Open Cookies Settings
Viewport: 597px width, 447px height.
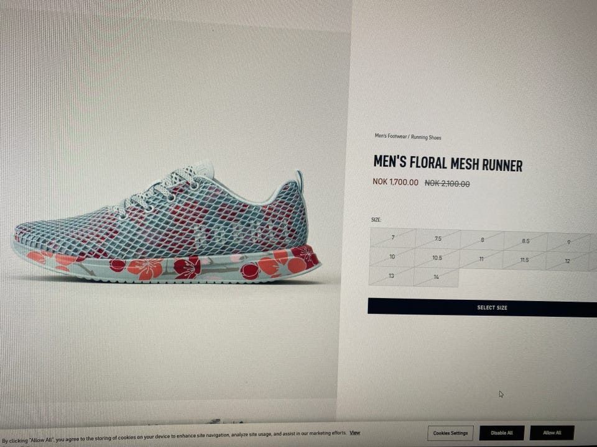[450, 433]
